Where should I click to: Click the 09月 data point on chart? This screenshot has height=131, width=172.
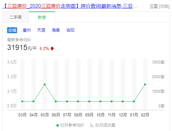tap(89, 101)
